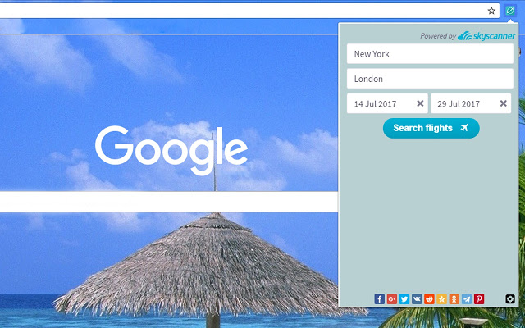This screenshot has width=525, height=328.
Task: Open the extension settings gear icon
Action: click(510, 298)
